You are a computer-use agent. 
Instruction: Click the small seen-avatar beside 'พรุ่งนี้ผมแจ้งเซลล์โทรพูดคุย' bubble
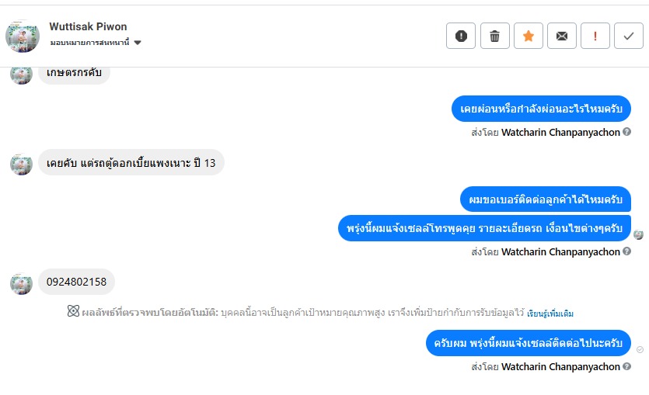(x=639, y=235)
